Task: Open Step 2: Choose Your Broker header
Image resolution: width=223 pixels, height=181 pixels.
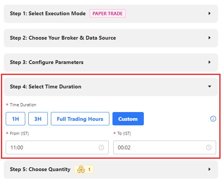Action: 111,38
